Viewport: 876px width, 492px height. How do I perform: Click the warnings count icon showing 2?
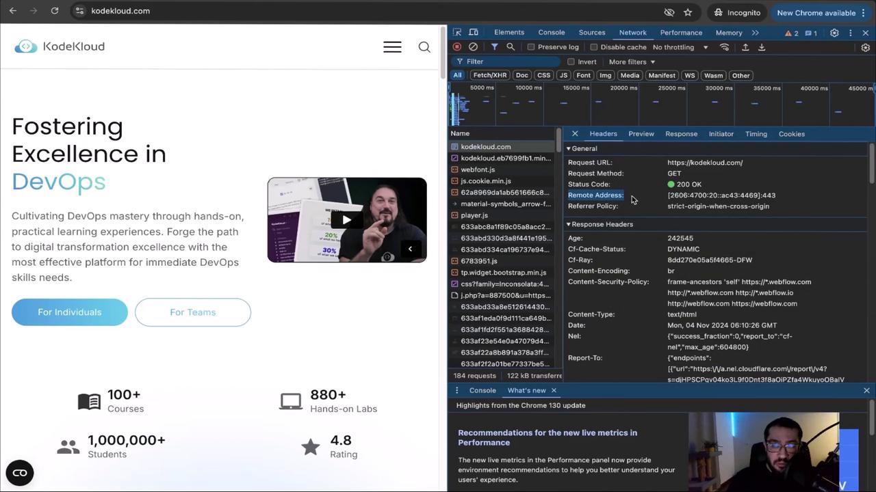click(792, 33)
